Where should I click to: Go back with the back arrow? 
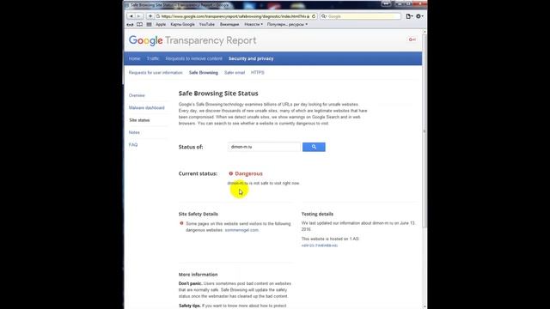tap(131, 16)
